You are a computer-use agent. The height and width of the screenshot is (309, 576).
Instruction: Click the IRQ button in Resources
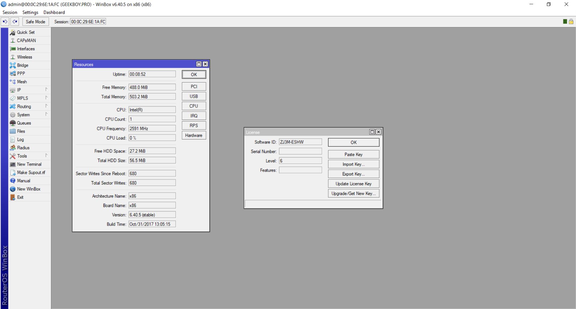[x=194, y=116]
